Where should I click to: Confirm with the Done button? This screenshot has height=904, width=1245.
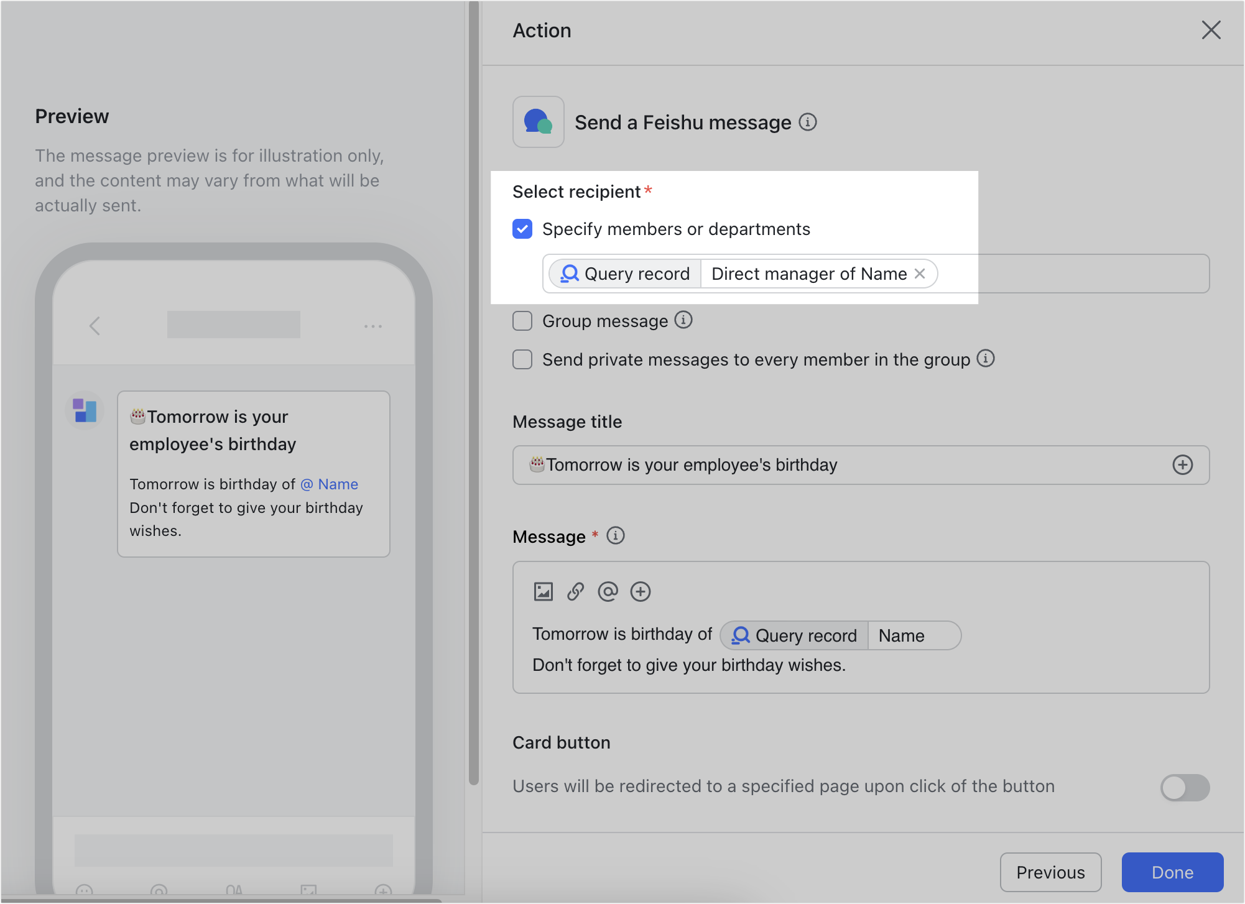[1172, 872]
